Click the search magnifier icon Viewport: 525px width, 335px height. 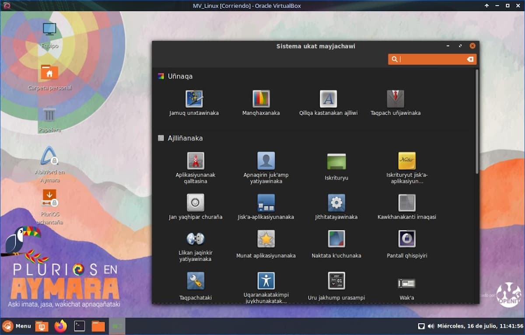click(395, 59)
